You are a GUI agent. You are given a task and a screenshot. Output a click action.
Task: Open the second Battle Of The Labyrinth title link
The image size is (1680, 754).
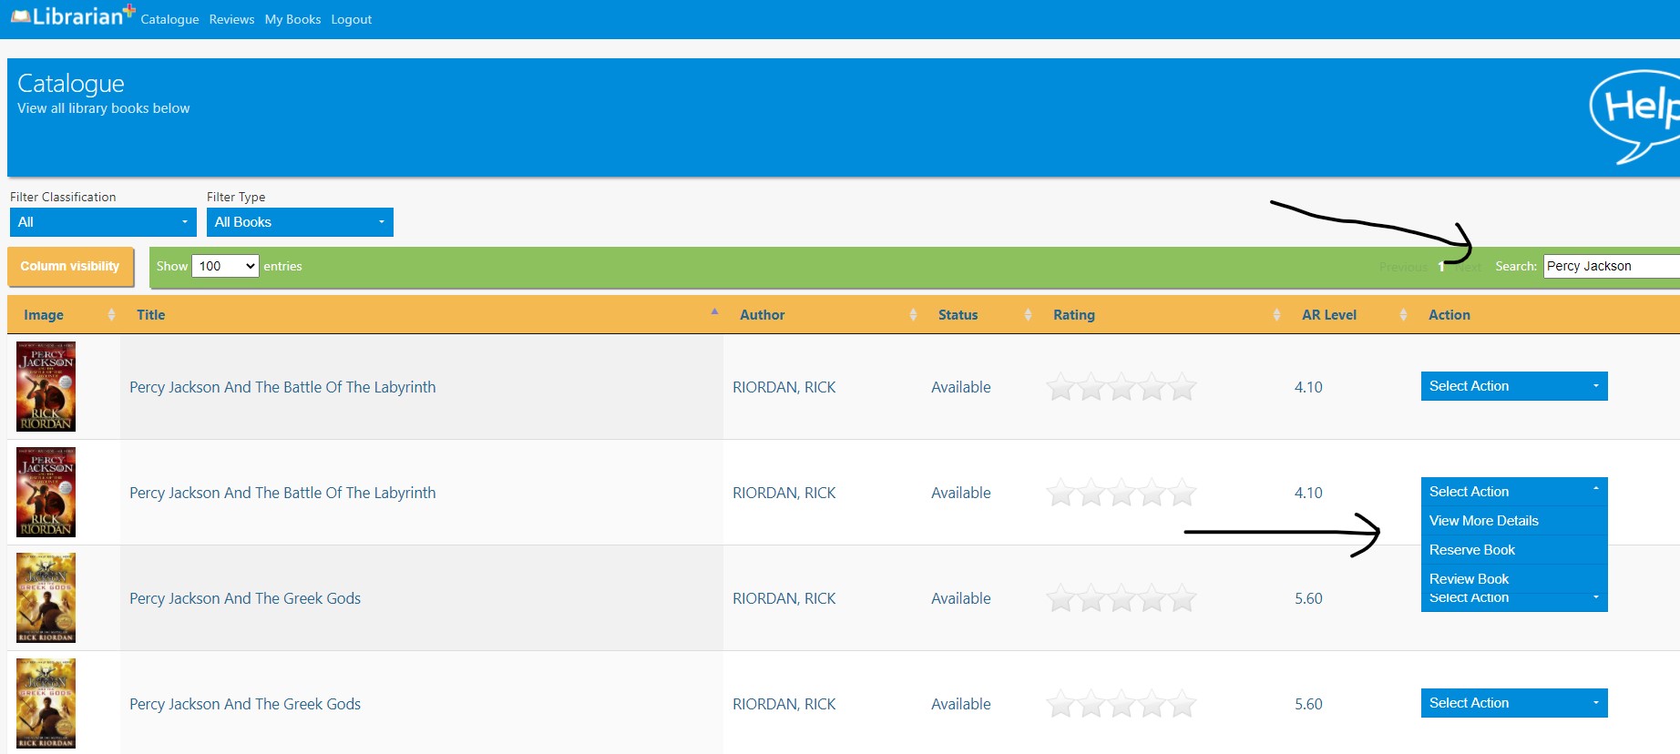coord(282,493)
